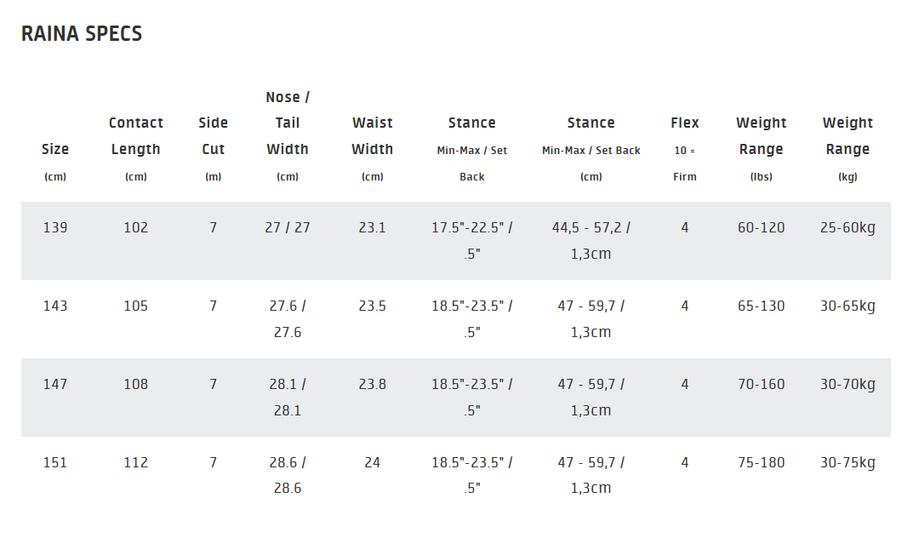Image resolution: width=913 pixels, height=538 pixels.
Task: Click the 143 size cell
Action: coord(55,306)
